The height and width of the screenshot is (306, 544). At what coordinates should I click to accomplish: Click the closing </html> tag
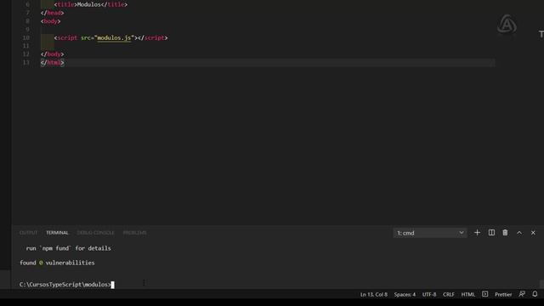[x=53, y=62]
